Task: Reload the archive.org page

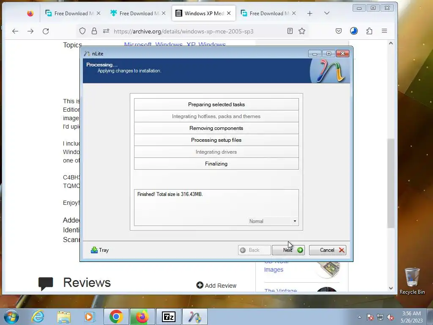Action: click(x=46, y=31)
